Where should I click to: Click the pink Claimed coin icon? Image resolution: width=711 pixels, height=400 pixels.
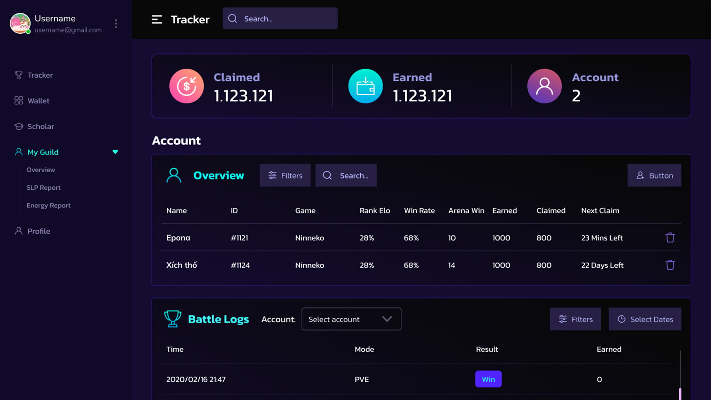point(187,86)
